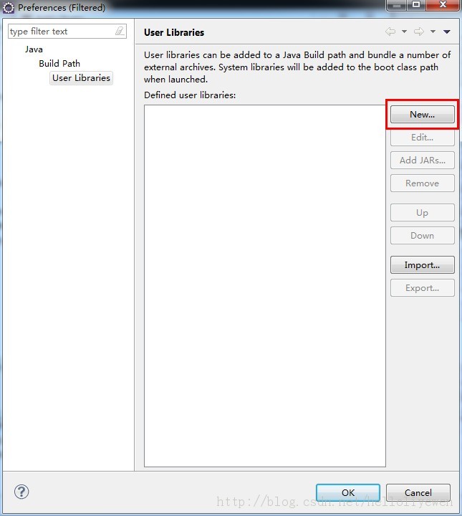Click the Up button
This screenshot has width=462, height=516.
(x=422, y=213)
